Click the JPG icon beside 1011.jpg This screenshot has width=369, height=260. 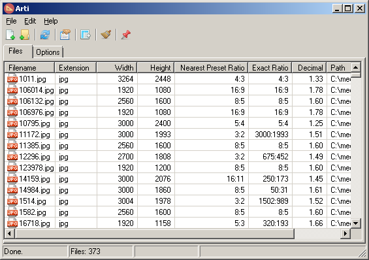12,79
